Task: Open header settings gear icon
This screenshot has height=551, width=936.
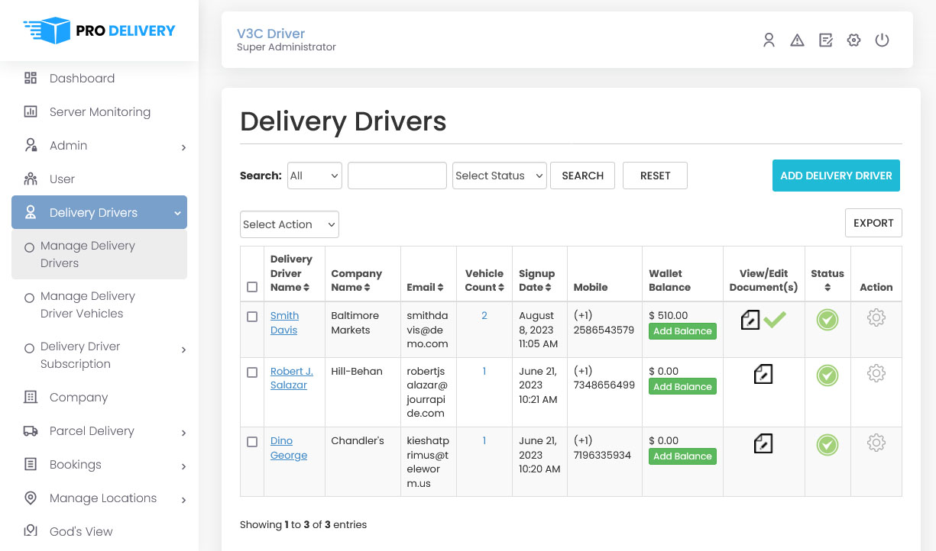Action: coord(853,40)
